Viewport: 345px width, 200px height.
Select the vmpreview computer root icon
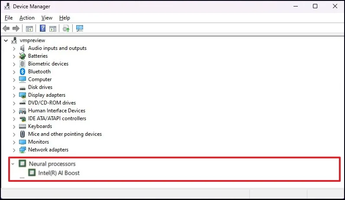(x=14, y=40)
